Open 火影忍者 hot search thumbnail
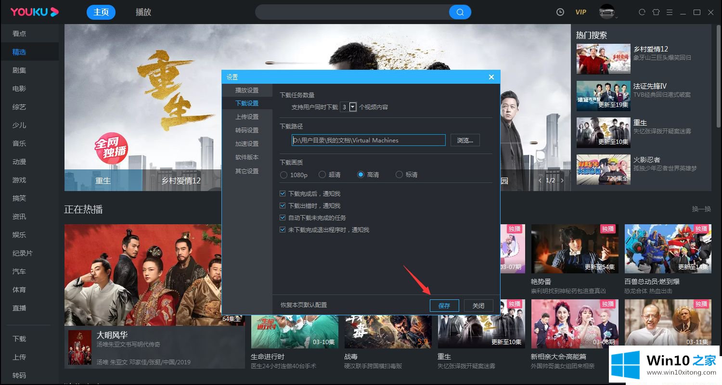This screenshot has height=385, width=722. (603, 169)
